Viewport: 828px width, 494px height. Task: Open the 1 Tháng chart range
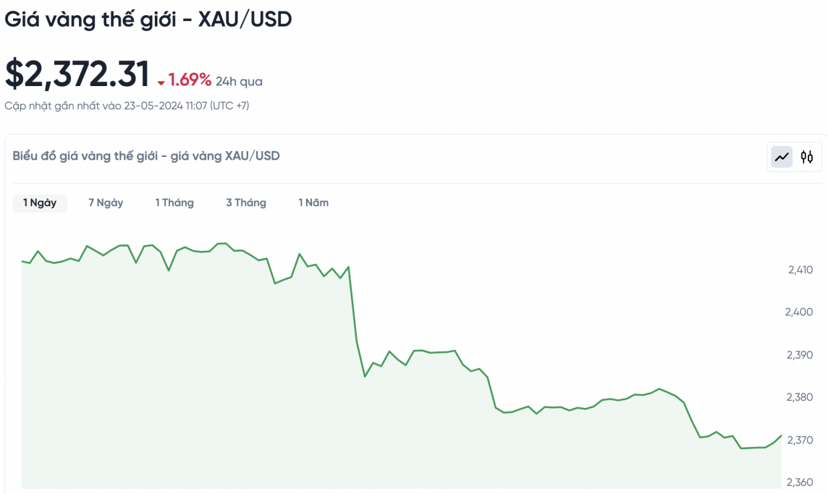pos(174,203)
